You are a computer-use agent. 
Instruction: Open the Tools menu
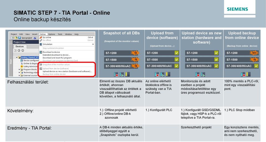(60, 34)
